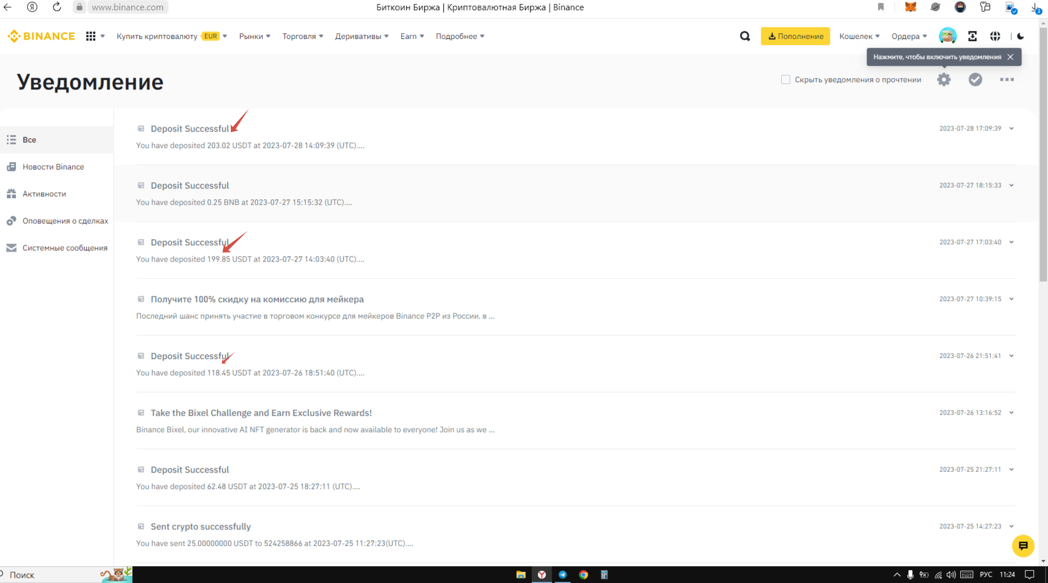Open notification settings gear icon
1048x583 pixels.
(x=944, y=80)
